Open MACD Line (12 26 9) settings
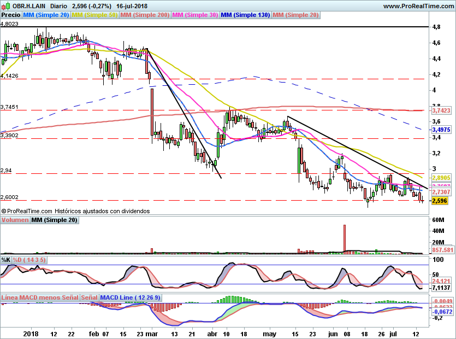The width and height of the screenshot is (456, 339). tap(129, 297)
